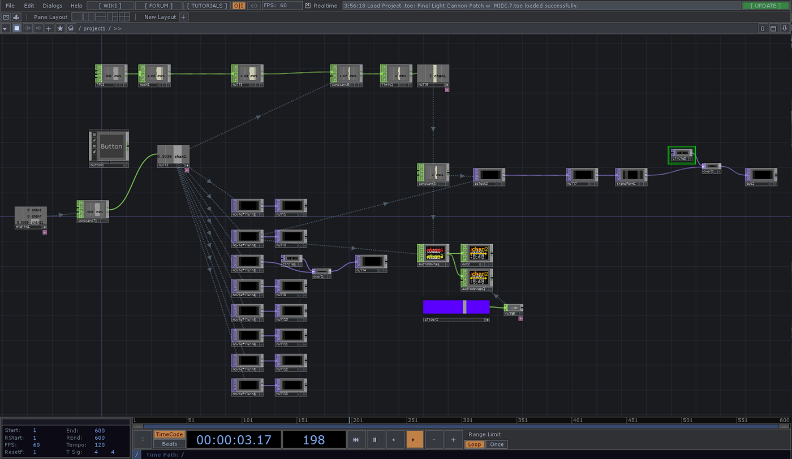Click the palette browser icon beside perform mode
This screenshot has height=459, width=792.
16,17
